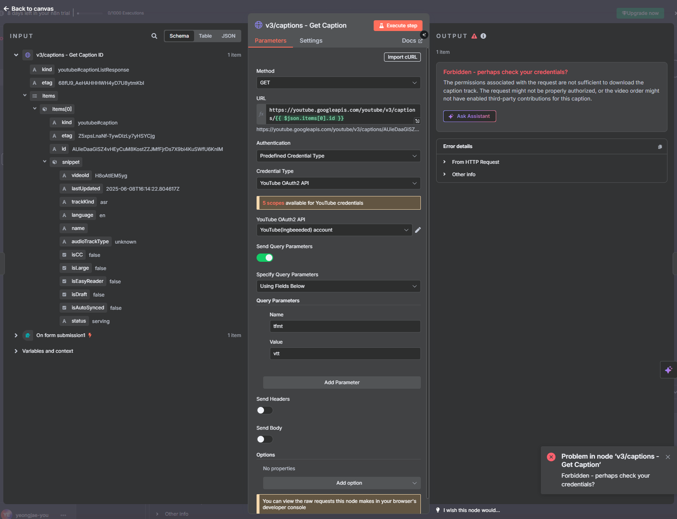Click the output info icon
Image resolution: width=677 pixels, height=519 pixels.
(483, 36)
